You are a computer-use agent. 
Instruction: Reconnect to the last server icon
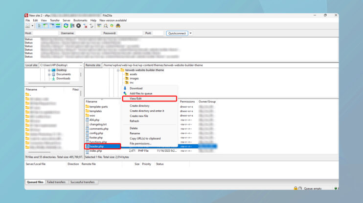(91, 25)
